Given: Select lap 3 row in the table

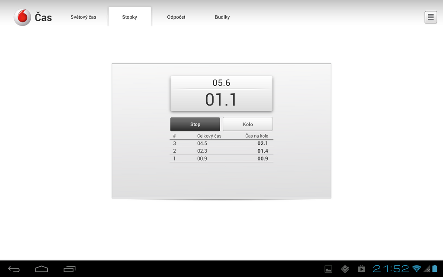Looking at the screenshot, I should point(221,143).
